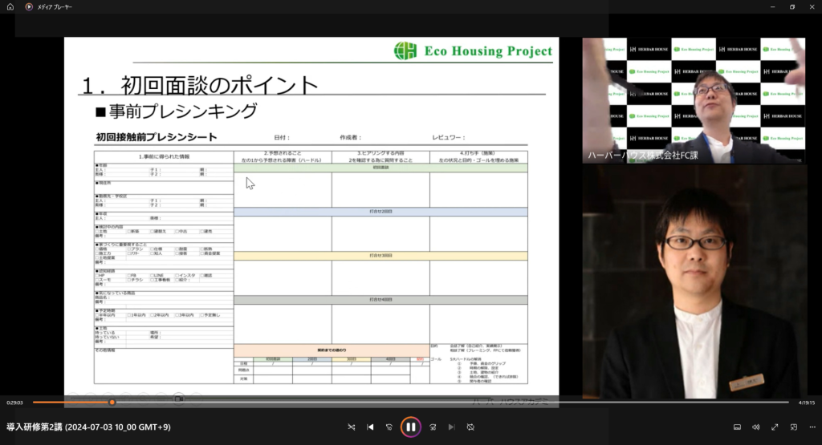822x445 pixels.
Task: Skip back 10 seconds
Action: (x=389, y=427)
